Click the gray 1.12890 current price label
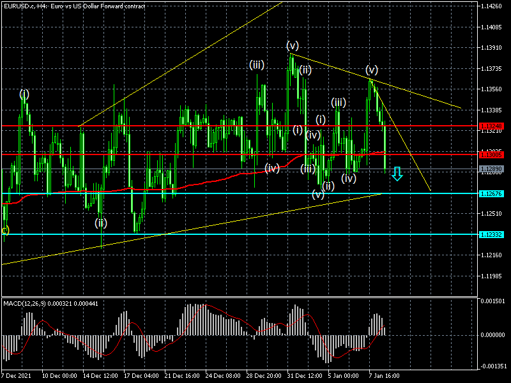Screen dimensions: 511x383 click(491, 169)
